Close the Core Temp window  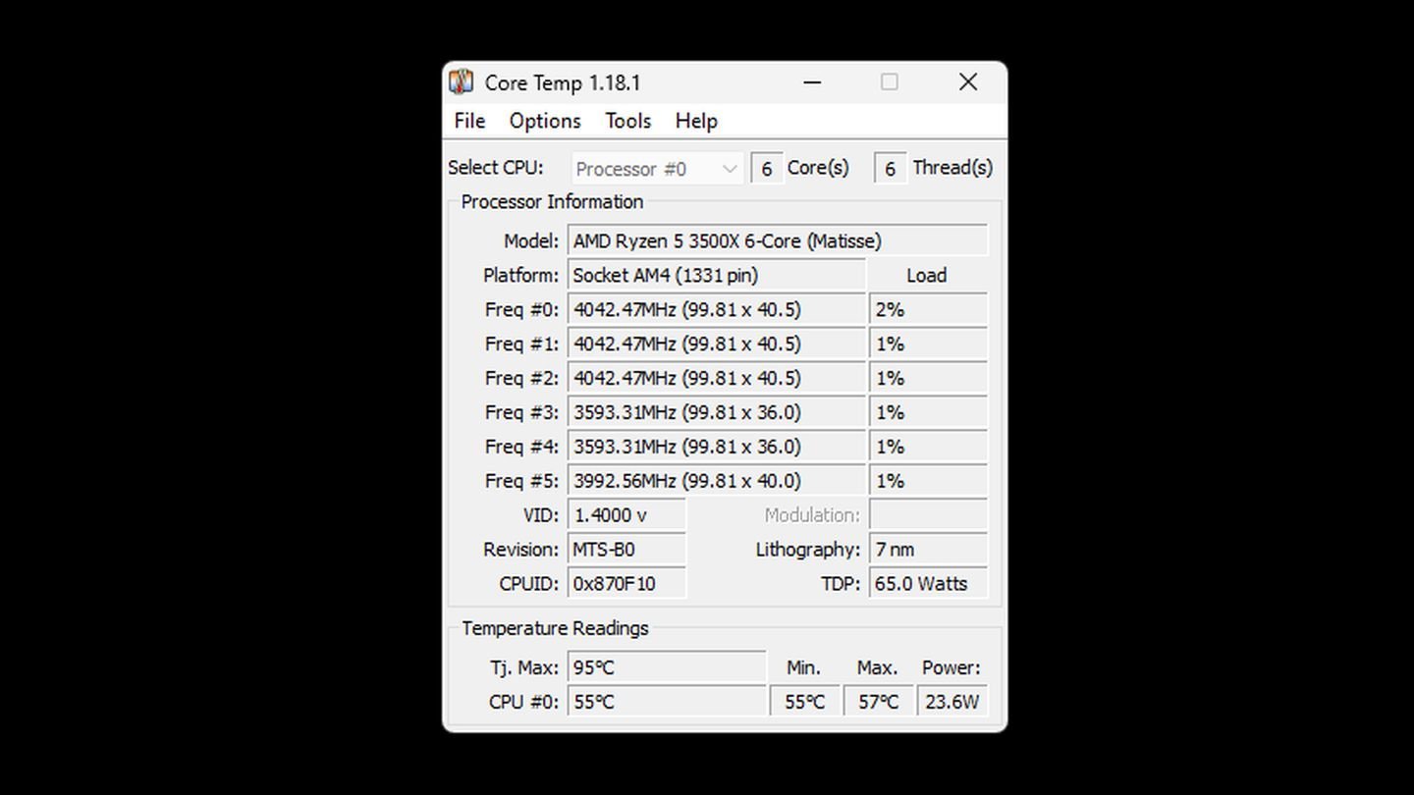968,82
